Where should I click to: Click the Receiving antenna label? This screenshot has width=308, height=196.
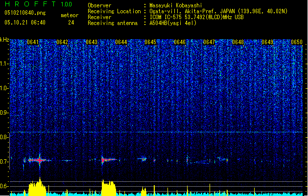click(x=113, y=23)
